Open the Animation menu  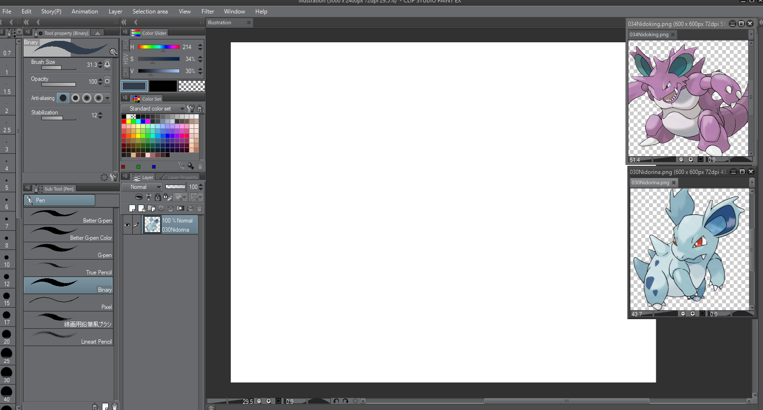[x=85, y=12]
